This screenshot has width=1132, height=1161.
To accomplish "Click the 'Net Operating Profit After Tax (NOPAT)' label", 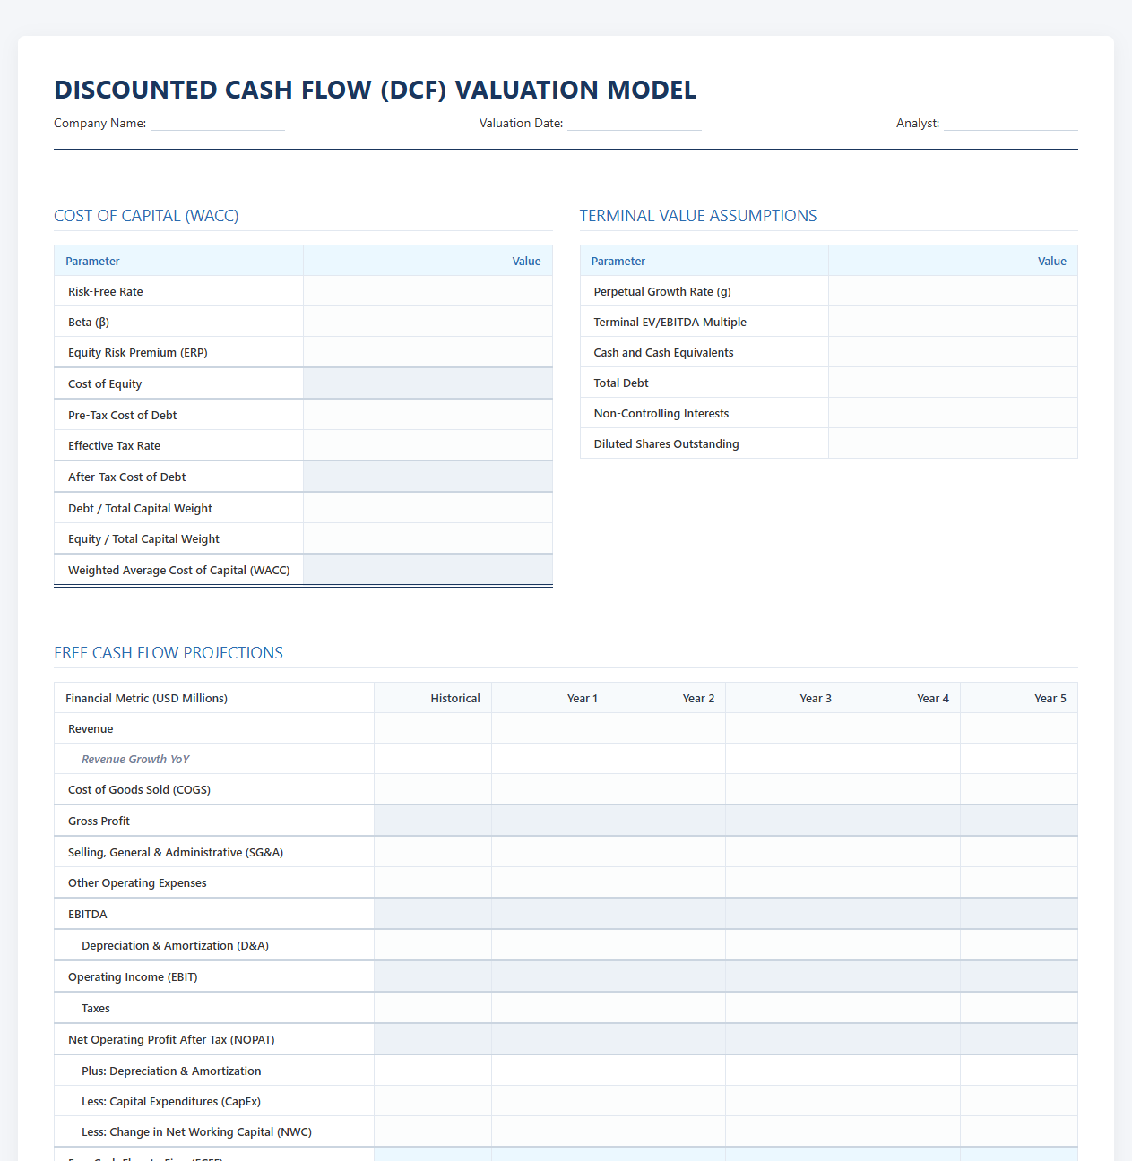I will 171,1039.
